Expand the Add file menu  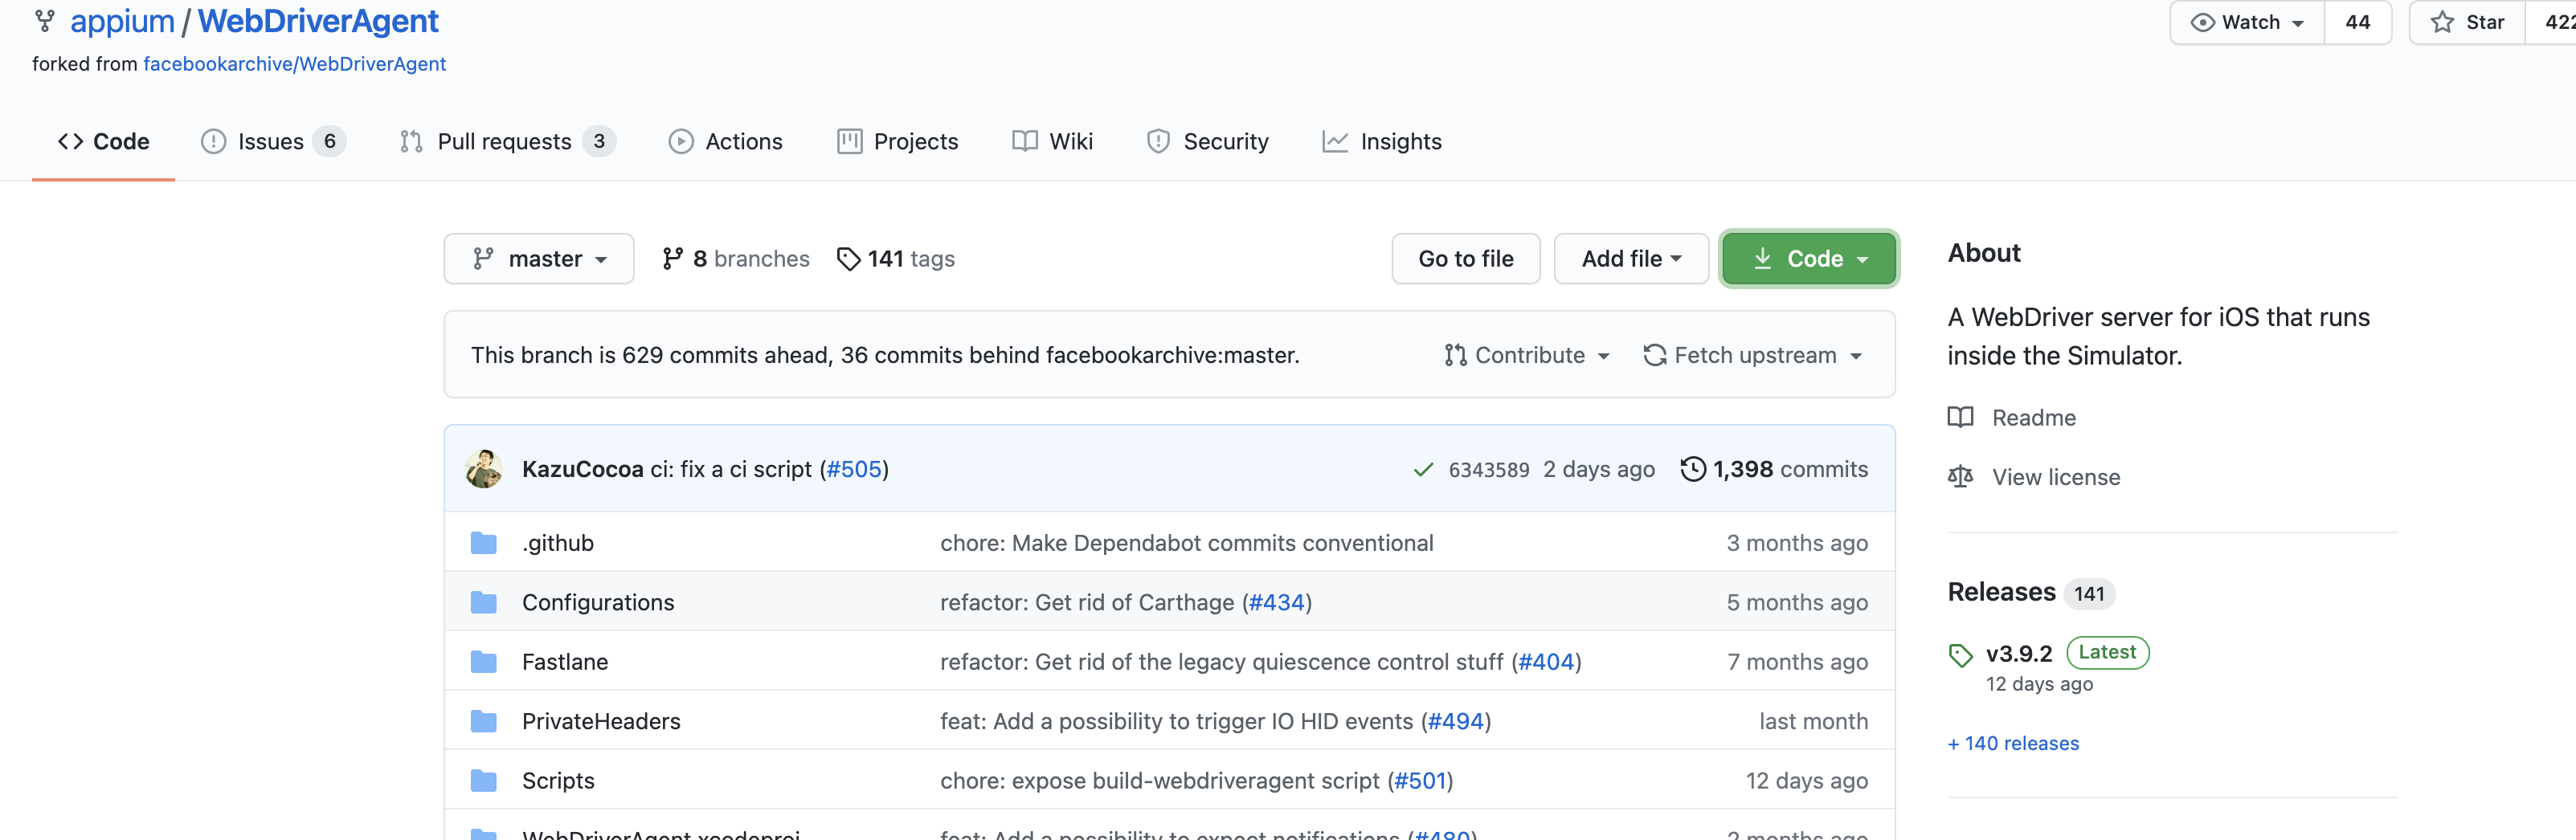1630,259
